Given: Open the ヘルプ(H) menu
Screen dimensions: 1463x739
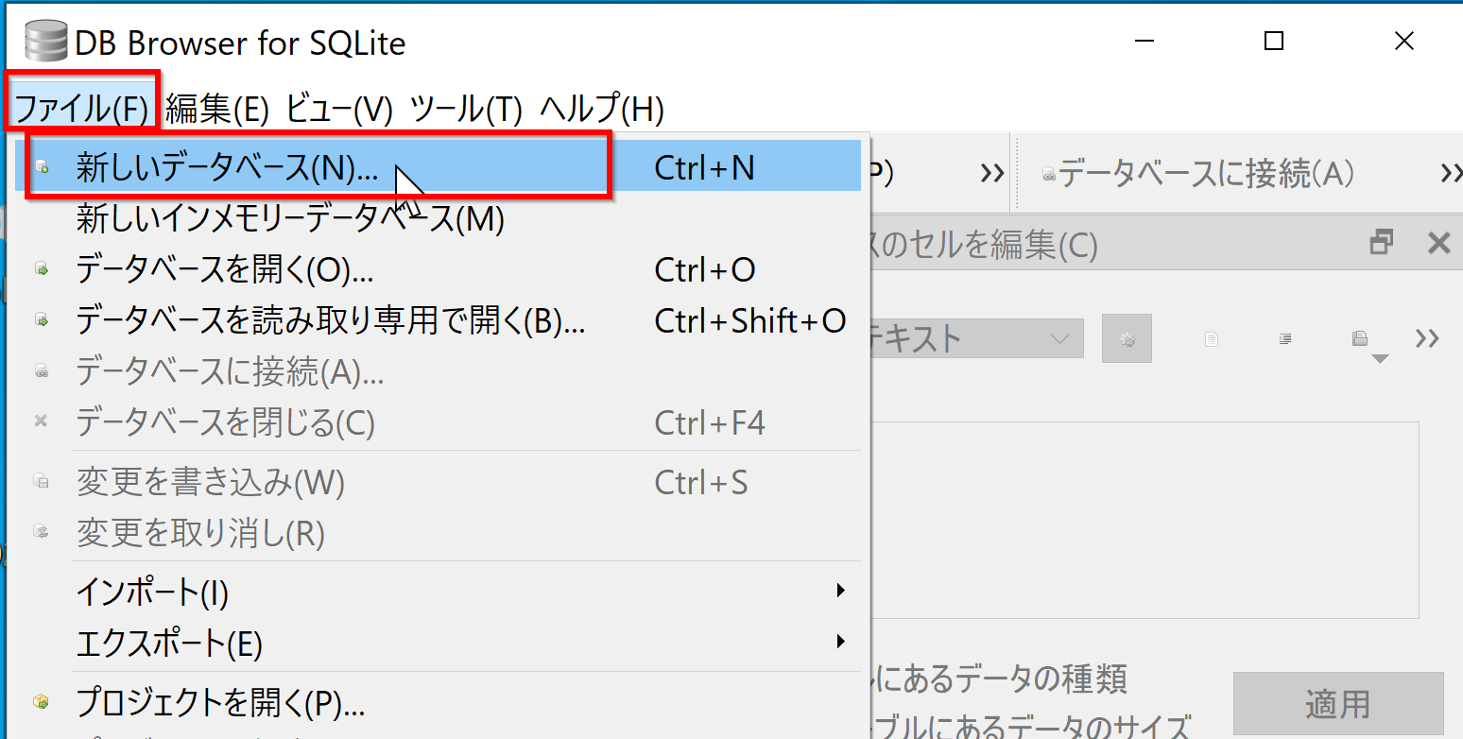Looking at the screenshot, I should click(602, 110).
